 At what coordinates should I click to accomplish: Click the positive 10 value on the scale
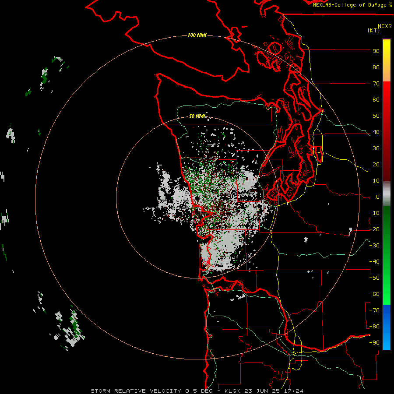[x=376, y=181]
